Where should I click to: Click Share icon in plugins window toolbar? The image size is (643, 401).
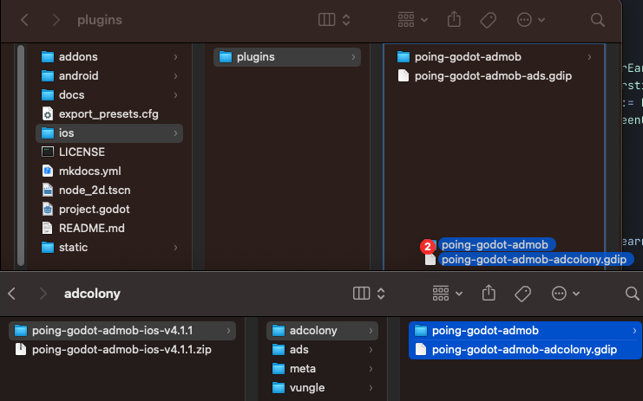454,19
